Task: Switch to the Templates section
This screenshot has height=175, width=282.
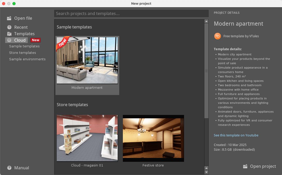Action: [24, 34]
